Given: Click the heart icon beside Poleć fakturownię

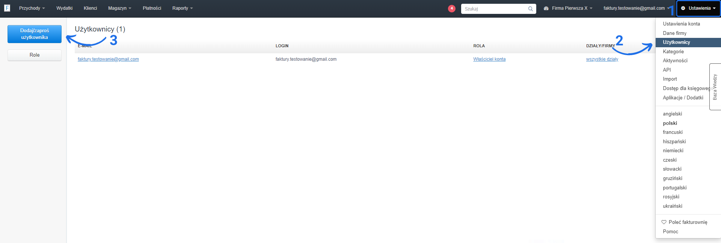Looking at the screenshot, I should pyautogui.click(x=664, y=222).
